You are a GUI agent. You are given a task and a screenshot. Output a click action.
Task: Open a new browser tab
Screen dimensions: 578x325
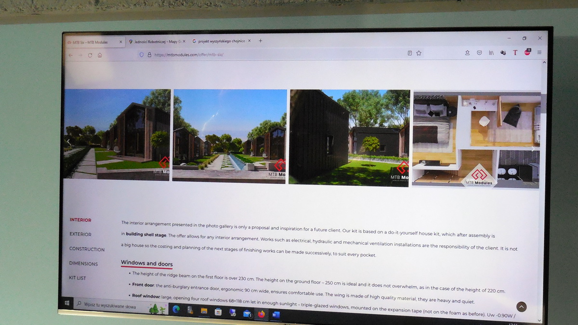[x=261, y=41]
